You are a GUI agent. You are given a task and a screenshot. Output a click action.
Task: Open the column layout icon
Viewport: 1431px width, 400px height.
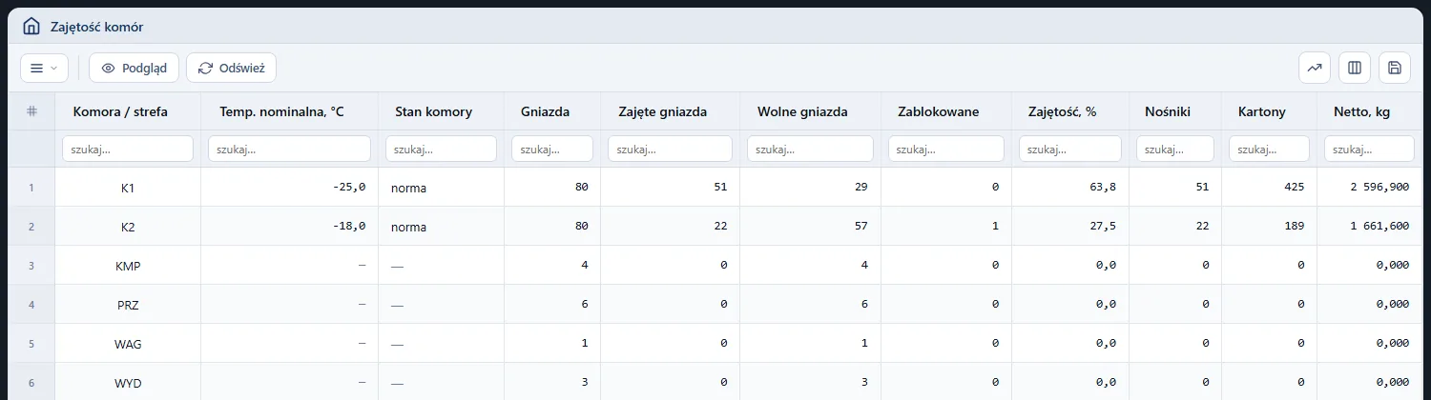1355,68
